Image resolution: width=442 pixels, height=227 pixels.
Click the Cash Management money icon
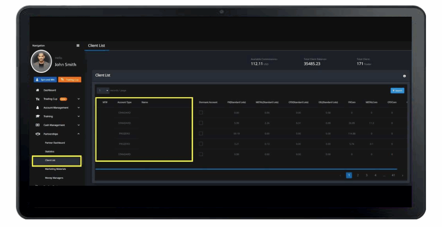[x=38, y=125]
